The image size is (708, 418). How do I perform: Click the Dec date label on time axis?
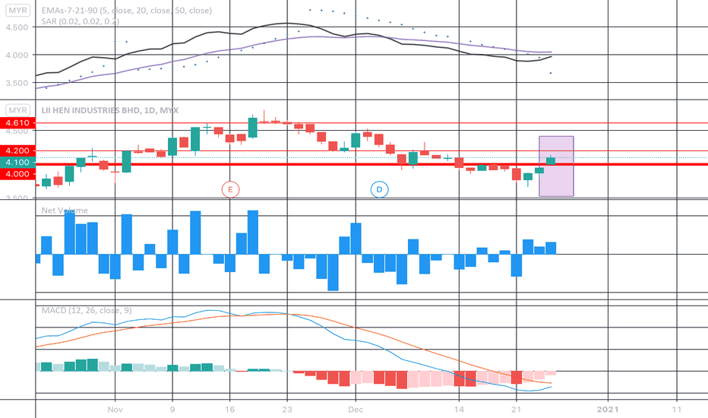click(x=356, y=410)
